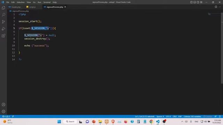The width and height of the screenshot is (223, 125).
Task: Open the Manage gear icon
Action: pos(3,111)
